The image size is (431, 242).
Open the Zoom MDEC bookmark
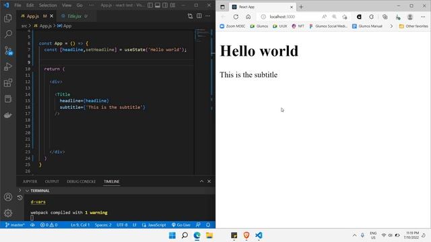point(232,26)
